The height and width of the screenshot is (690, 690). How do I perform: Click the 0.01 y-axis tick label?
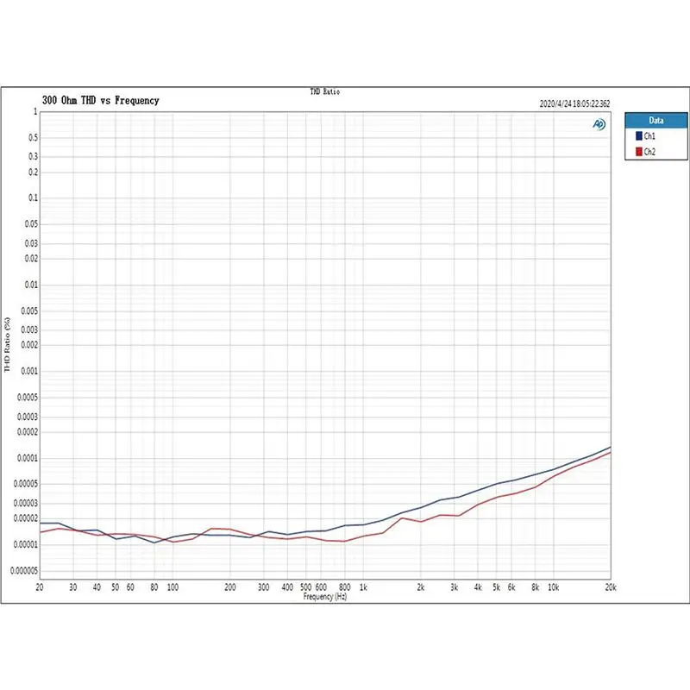pos(31,285)
